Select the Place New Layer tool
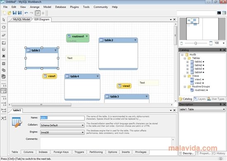 point(4,43)
